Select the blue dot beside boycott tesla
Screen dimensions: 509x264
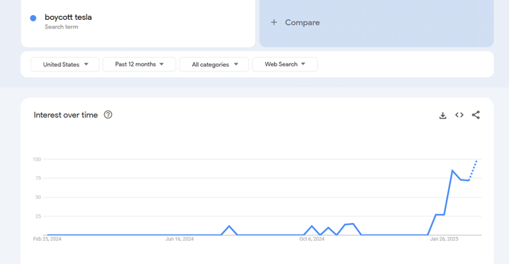click(33, 18)
